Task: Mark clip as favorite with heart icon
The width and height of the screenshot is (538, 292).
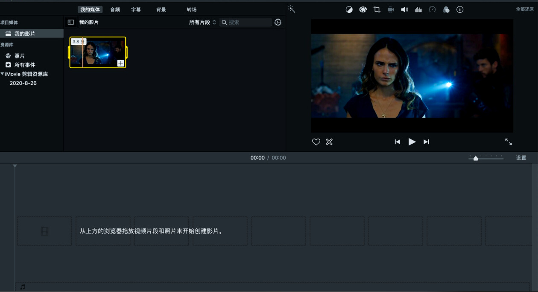Action: [x=316, y=142]
